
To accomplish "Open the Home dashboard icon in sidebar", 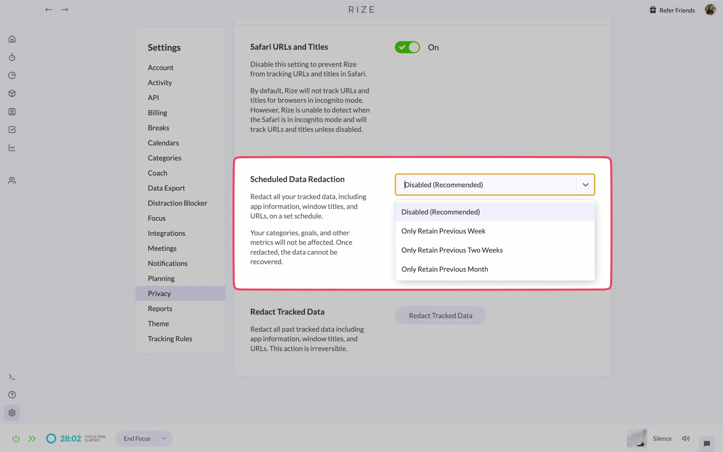I will (x=12, y=39).
